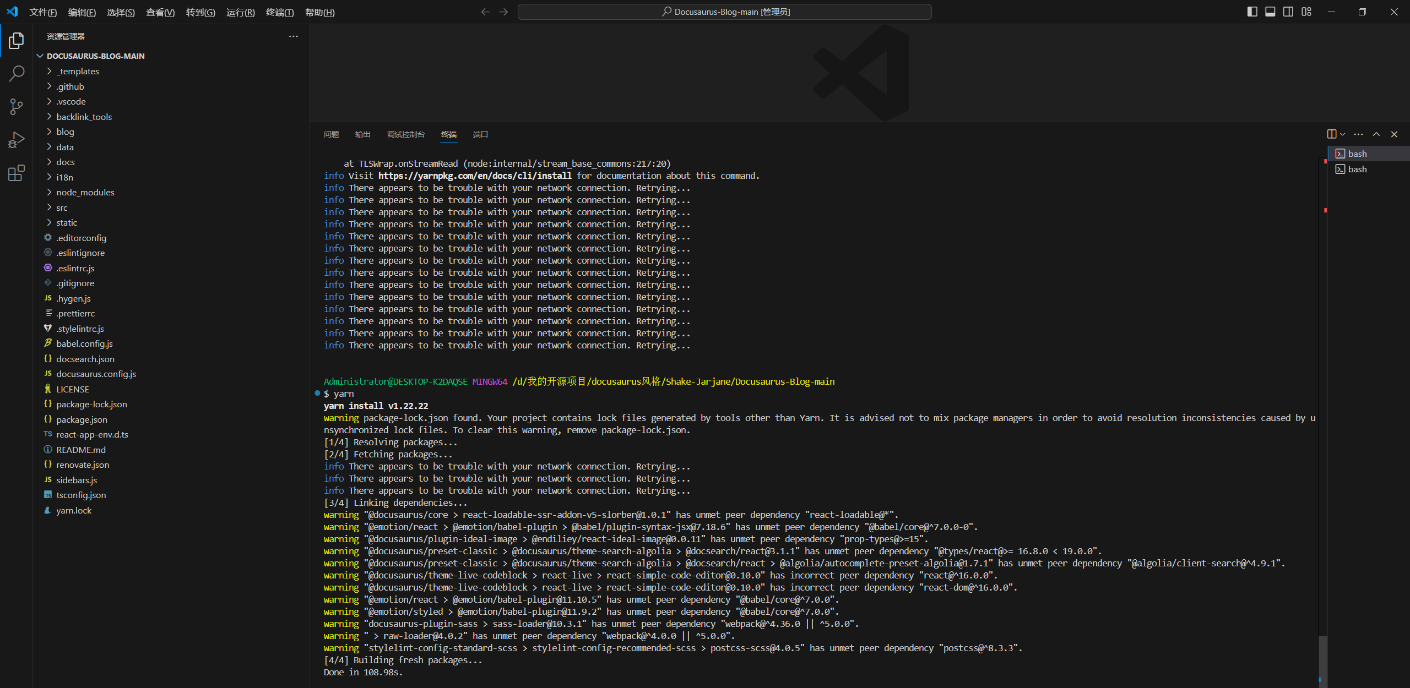Switch to the 调试控制台 panel tab
This screenshot has width=1410, height=688.
click(406, 134)
